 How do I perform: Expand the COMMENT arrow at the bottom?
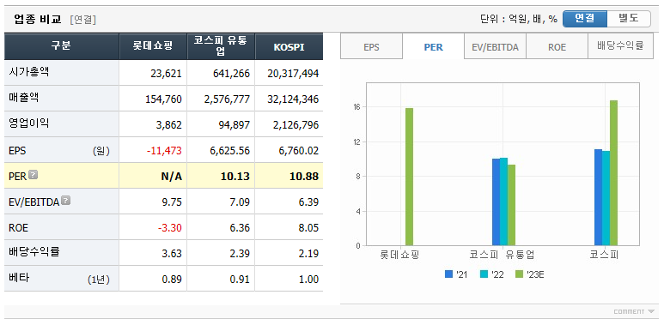tap(651, 311)
